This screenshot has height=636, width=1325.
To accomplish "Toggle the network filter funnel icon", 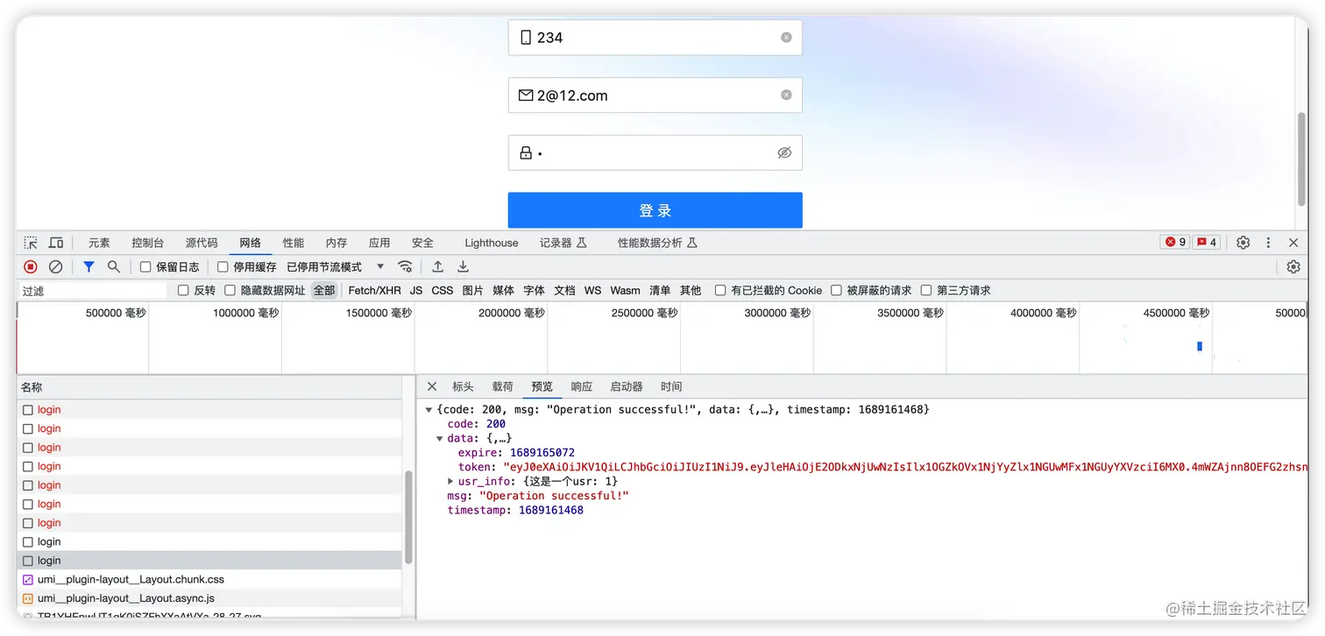I will point(89,266).
